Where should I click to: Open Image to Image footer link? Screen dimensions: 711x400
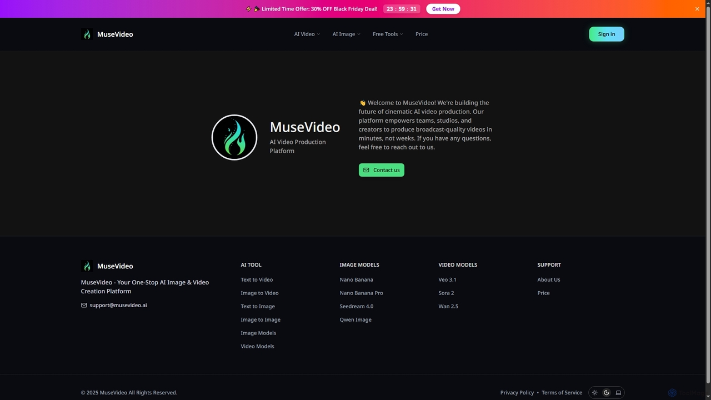click(x=261, y=319)
